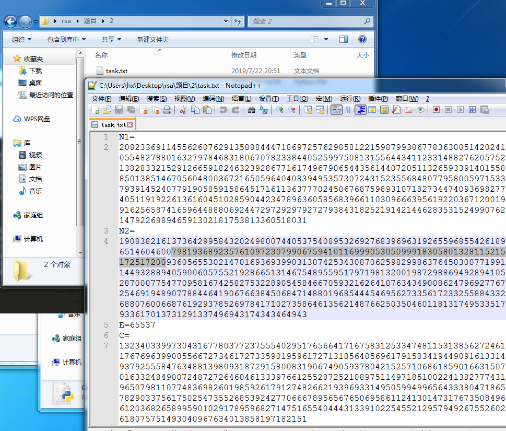Open the 编辑(E) menu
Screen dimensions: 506x431
[x=129, y=99]
